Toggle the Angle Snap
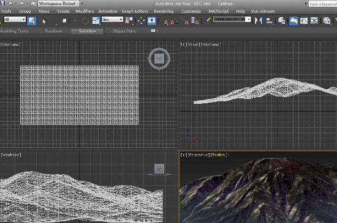Viewport: 337px width, 223px height. tap(173, 21)
